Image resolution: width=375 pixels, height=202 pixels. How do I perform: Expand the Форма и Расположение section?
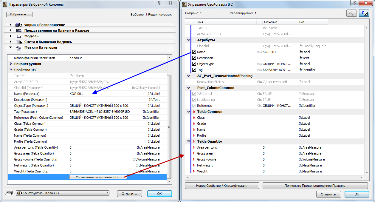pyautogui.click(x=10, y=24)
